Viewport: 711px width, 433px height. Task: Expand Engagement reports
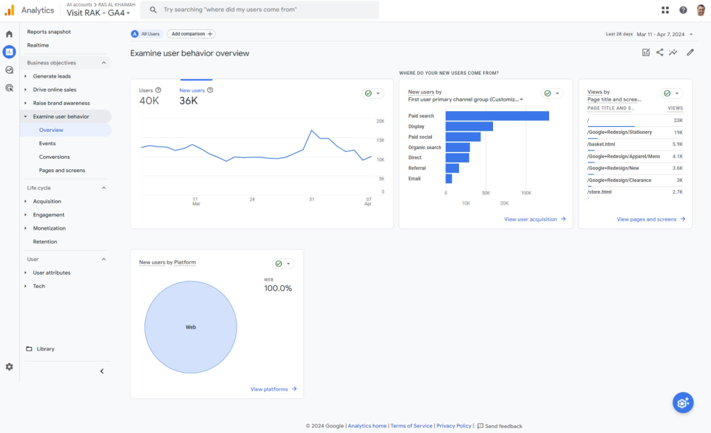[26, 215]
